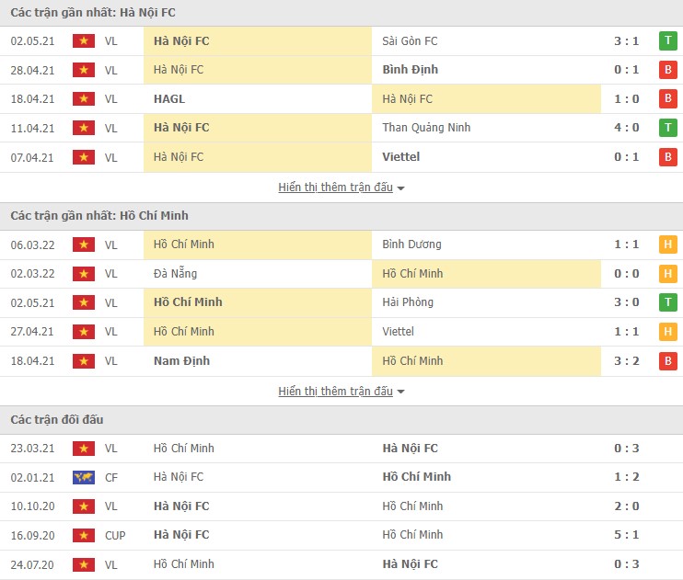The width and height of the screenshot is (683, 580).
Task: Click the orange H badge on Bình Dương match
Action: (667, 245)
